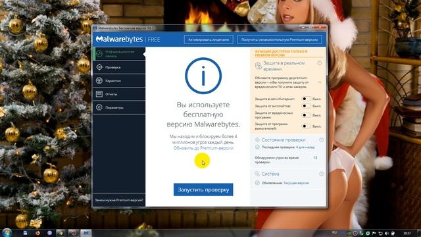Open the purple Viber icon on the taskbar
421x237 pixels.
49,233
